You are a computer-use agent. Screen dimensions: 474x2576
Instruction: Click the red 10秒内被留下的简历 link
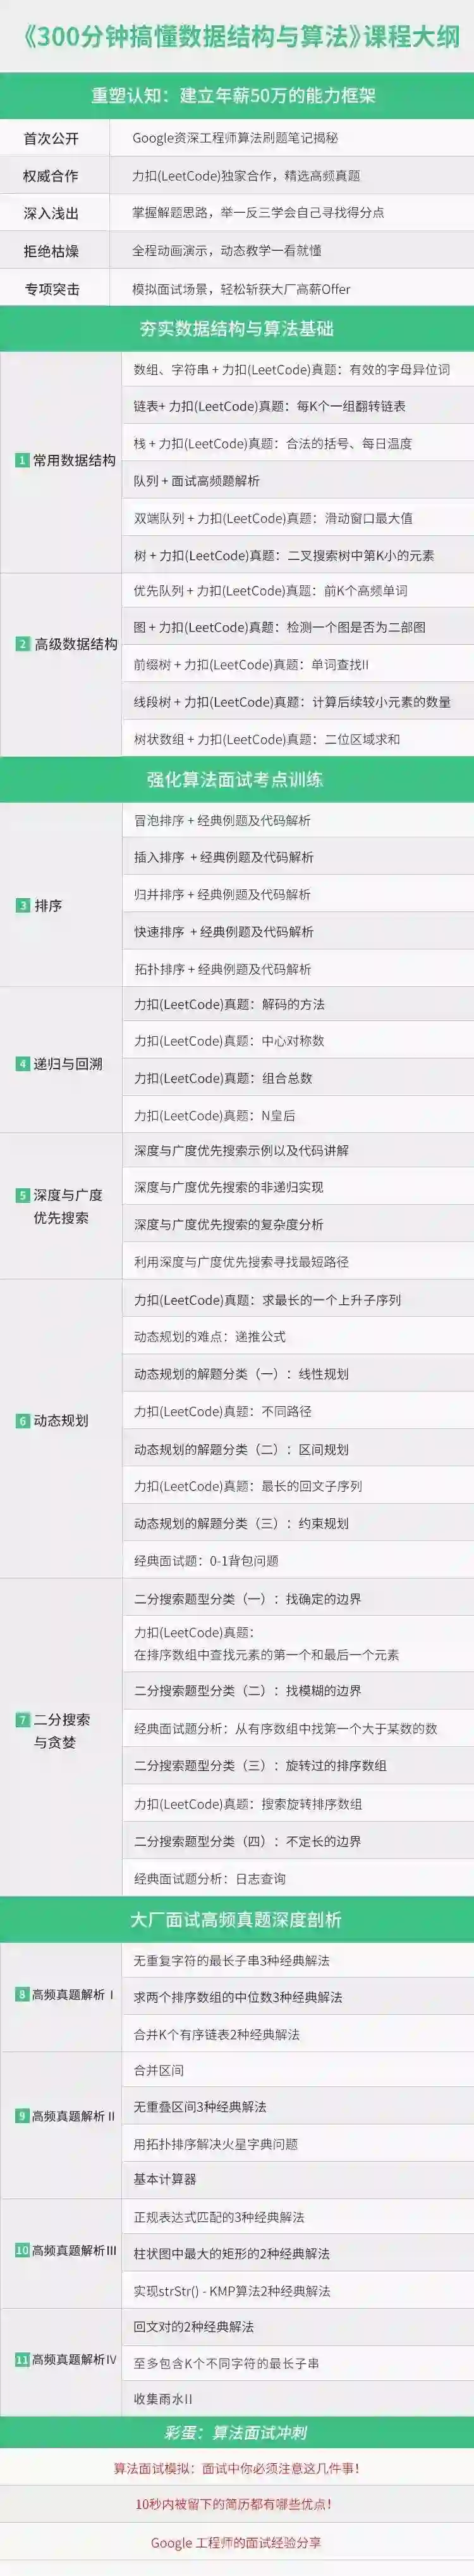[236, 2504]
